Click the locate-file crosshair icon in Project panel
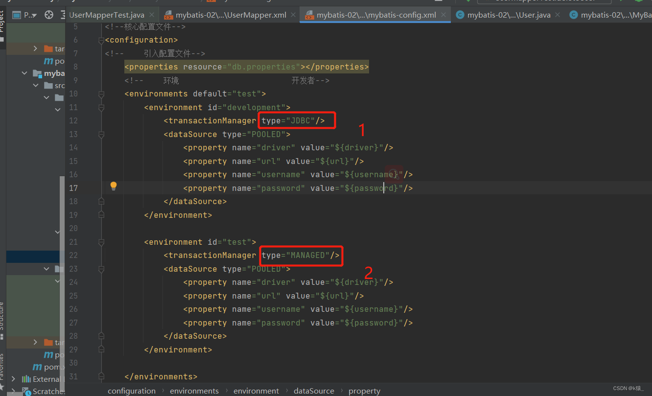 coord(49,15)
